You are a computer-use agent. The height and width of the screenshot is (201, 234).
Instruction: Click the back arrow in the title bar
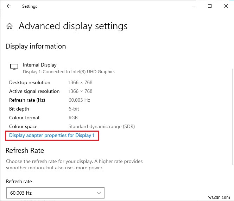coord(9,6)
